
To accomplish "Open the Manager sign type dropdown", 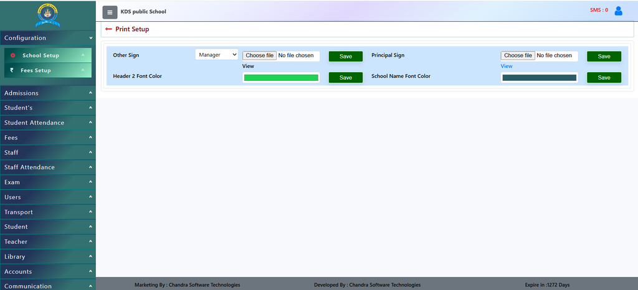I will click(216, 55).
